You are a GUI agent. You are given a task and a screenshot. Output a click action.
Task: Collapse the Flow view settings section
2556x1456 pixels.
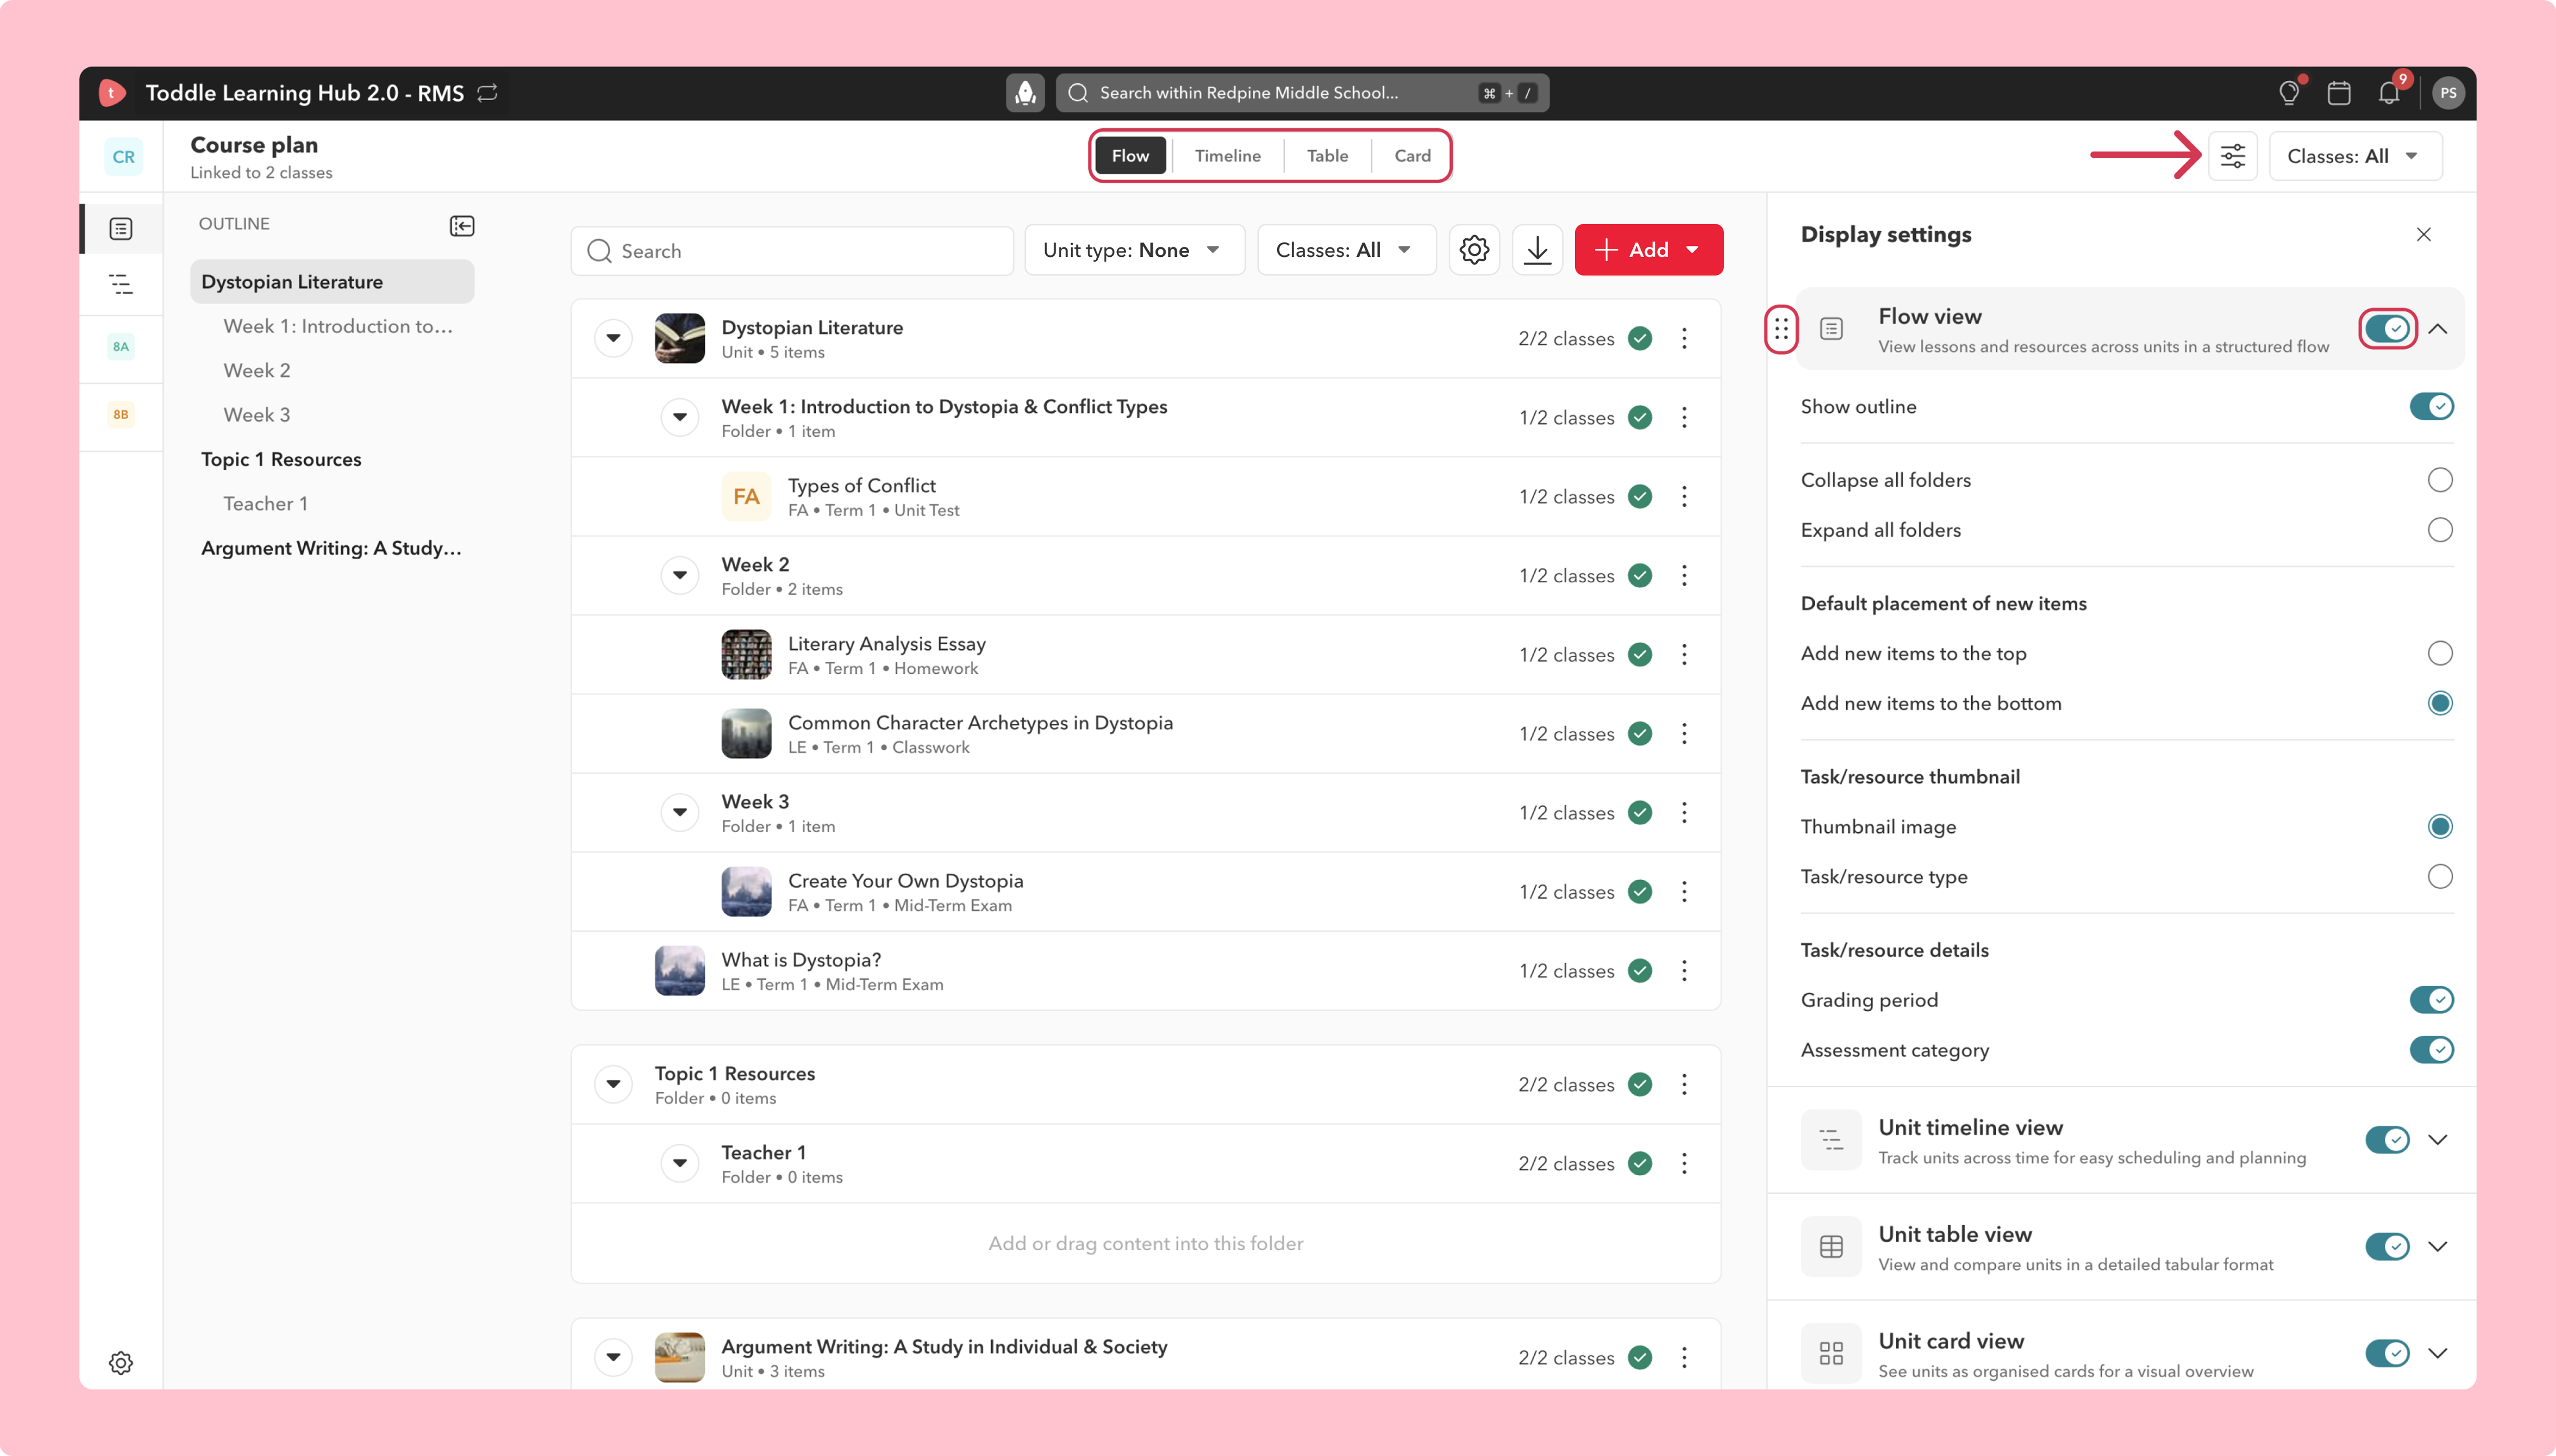point(2438,329)
